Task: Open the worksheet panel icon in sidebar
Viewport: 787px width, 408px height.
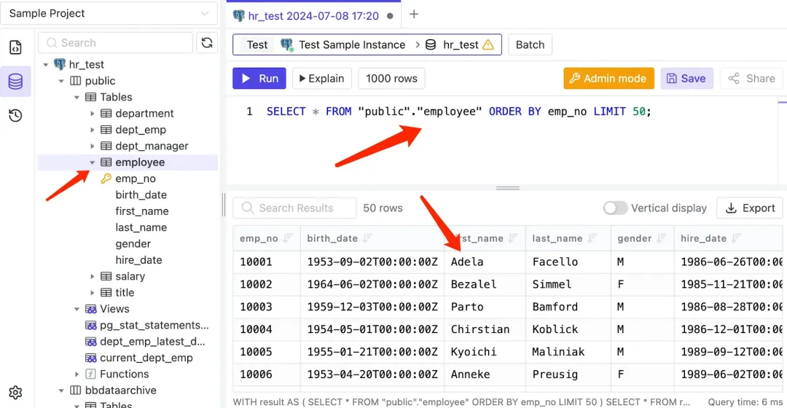Action: click(x=15, y=47)
